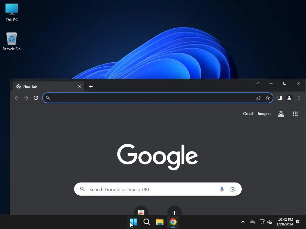Image resolution: width=306 pixels, height=229 pixels.
Task: Select the New Tab tab
Action: [48, 86]
